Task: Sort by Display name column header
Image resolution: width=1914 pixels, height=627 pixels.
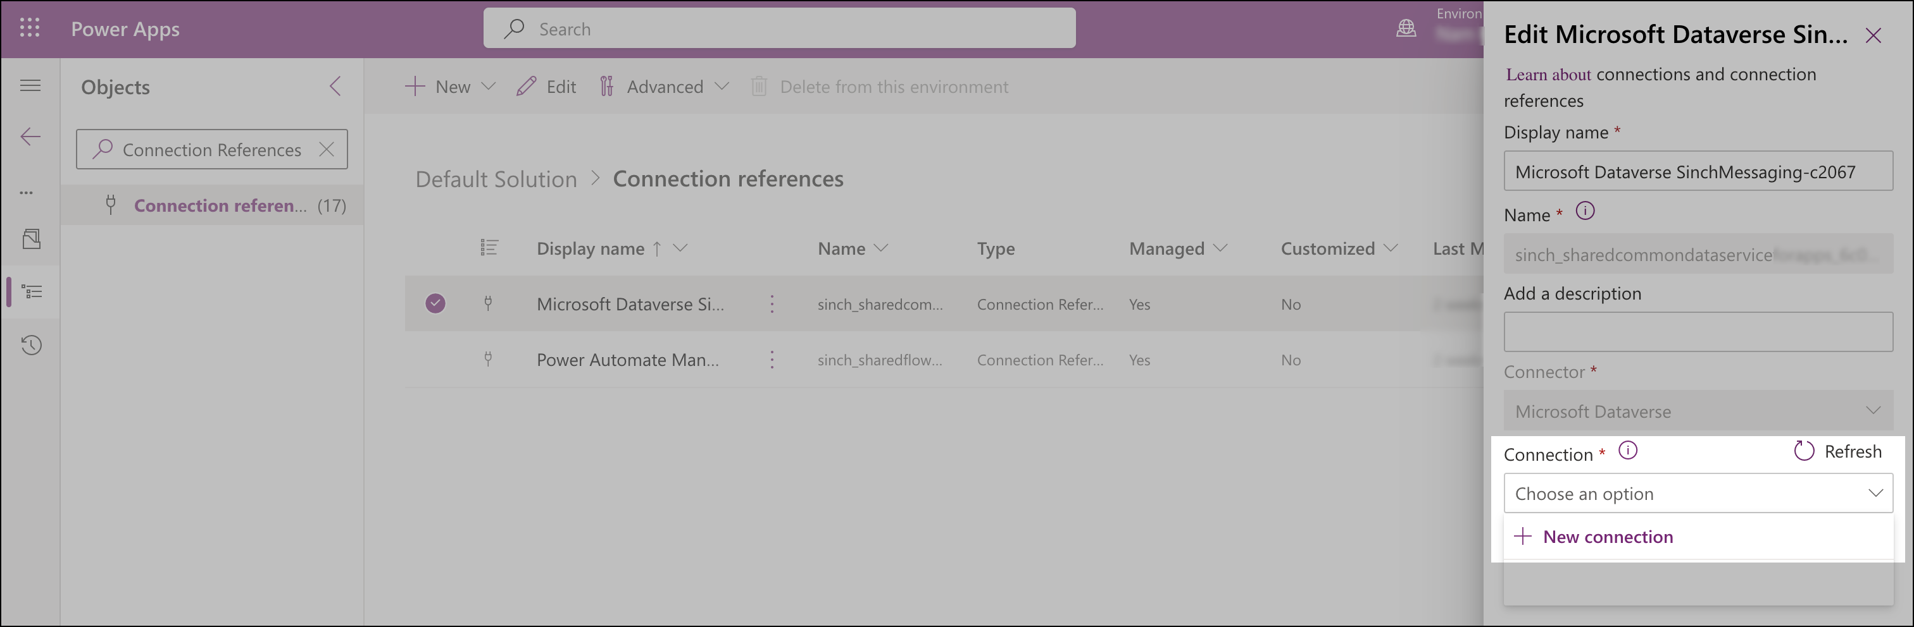Action: [x=591, y=248]
